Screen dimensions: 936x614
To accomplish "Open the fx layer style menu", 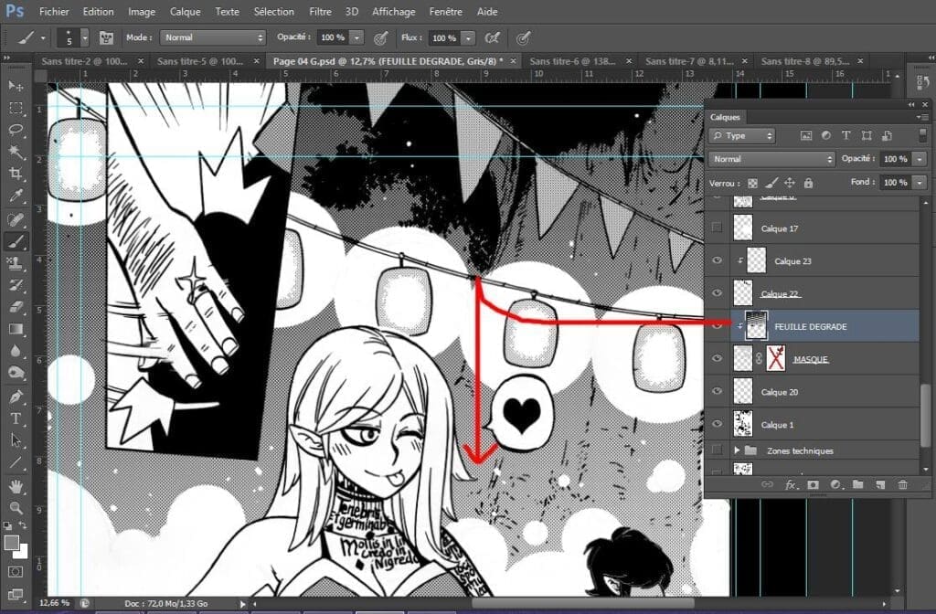I will (790, 484).
